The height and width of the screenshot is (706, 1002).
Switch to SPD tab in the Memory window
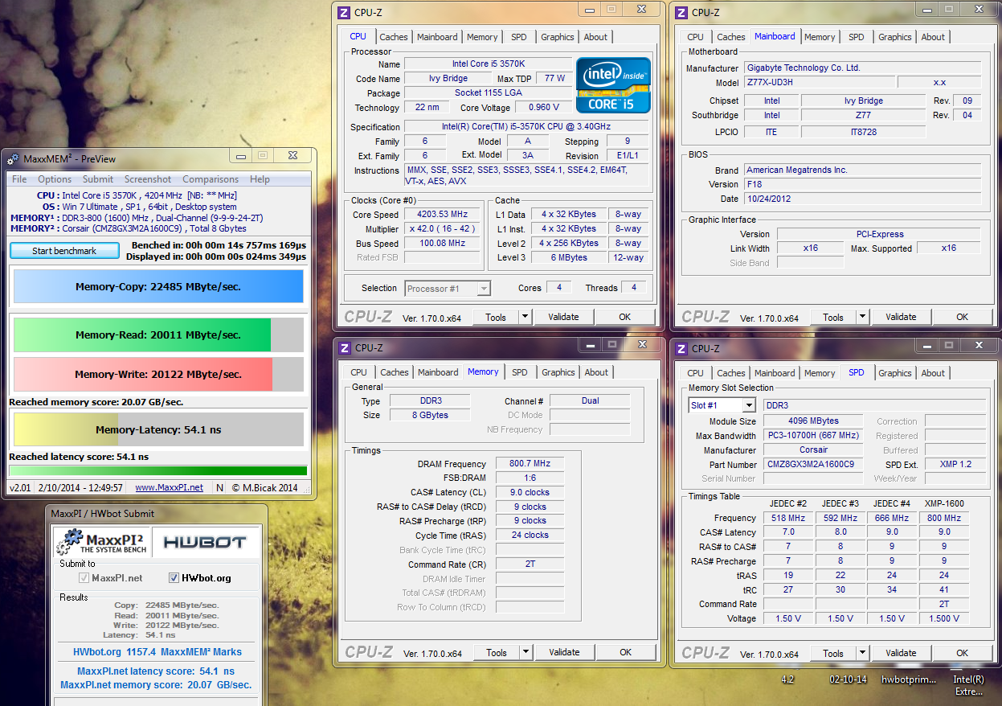tap(520, 372)
